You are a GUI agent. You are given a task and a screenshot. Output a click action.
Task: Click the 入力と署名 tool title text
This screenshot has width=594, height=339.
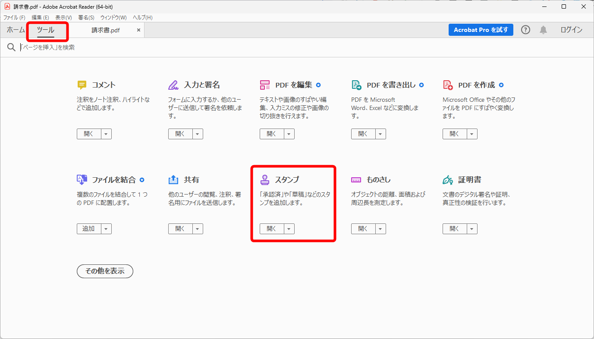(202, 85)
